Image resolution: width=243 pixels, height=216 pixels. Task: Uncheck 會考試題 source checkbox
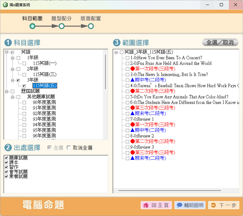pos(6,172)
